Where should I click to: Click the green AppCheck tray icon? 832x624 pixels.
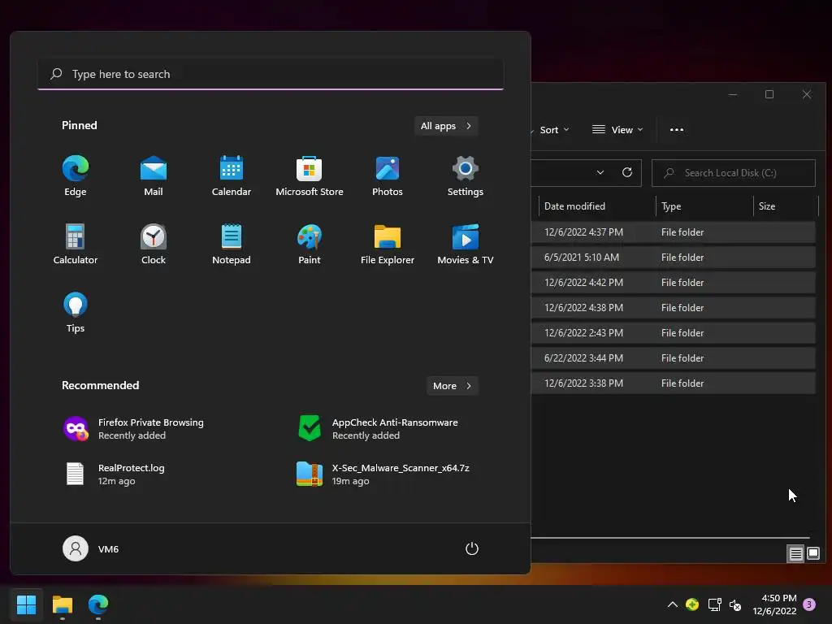point(692,604)
